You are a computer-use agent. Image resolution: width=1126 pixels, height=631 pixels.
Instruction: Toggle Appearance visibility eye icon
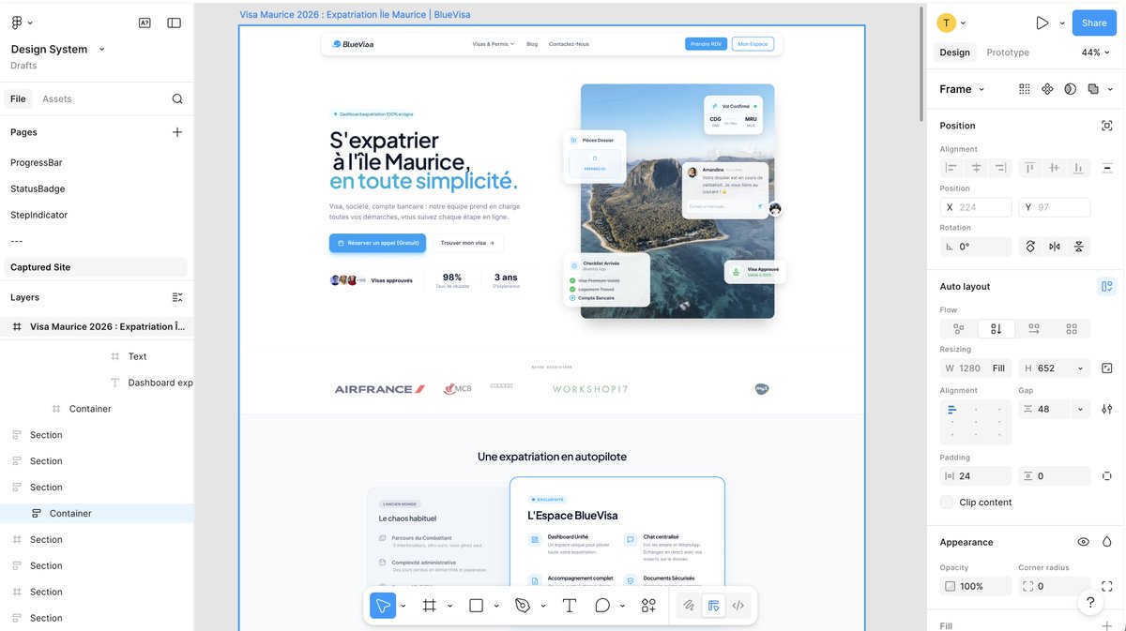(x=1084, y=542)
